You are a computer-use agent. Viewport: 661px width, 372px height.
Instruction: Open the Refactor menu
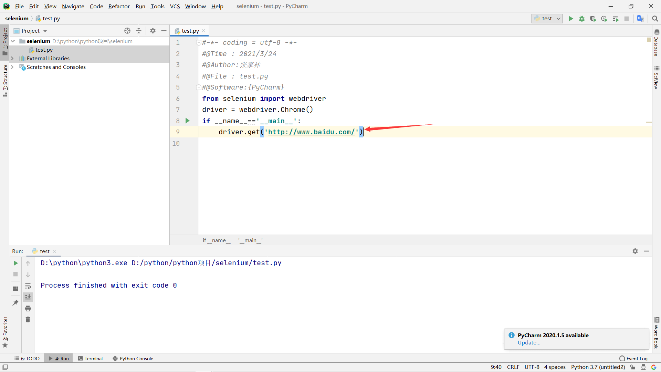coord(119,6)
